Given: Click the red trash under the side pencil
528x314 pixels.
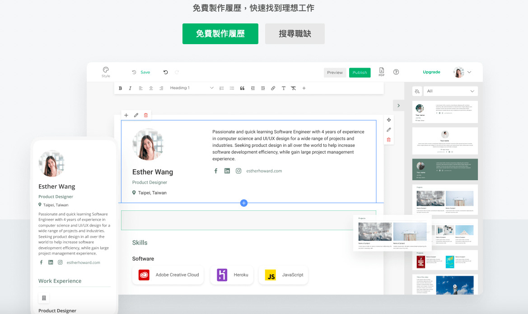Looking at the screenshot, I should coord(389,140).
